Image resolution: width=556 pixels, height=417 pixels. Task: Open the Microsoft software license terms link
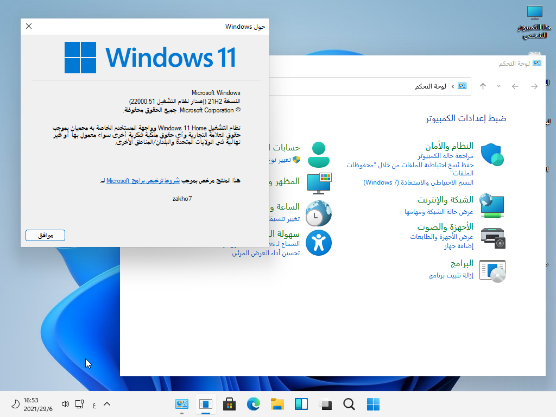click(x=143, y=181)
